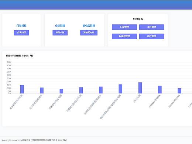Select the 门禁授权 heading
This screenshot has height=144, width=192.
[21, 25]
